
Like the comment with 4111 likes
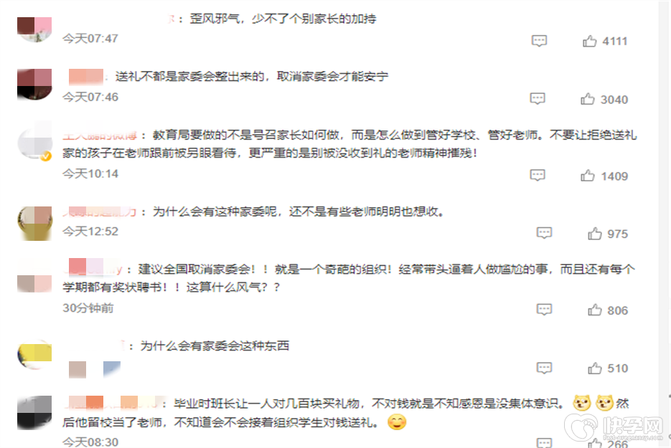pyautogui.click(x=589, y=41)
